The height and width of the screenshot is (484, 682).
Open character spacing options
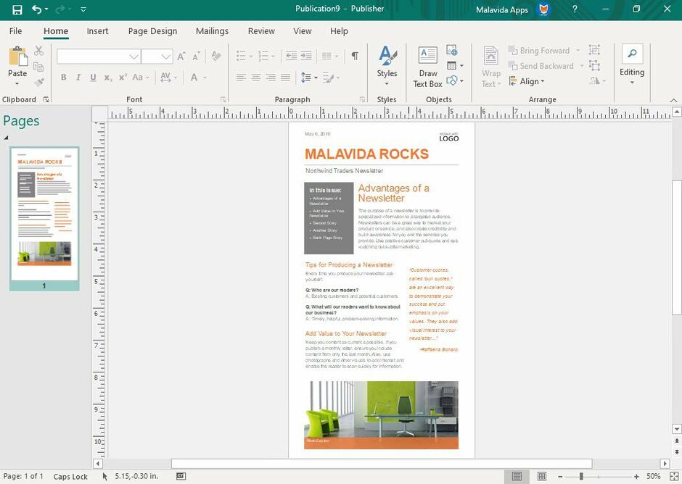168,78
